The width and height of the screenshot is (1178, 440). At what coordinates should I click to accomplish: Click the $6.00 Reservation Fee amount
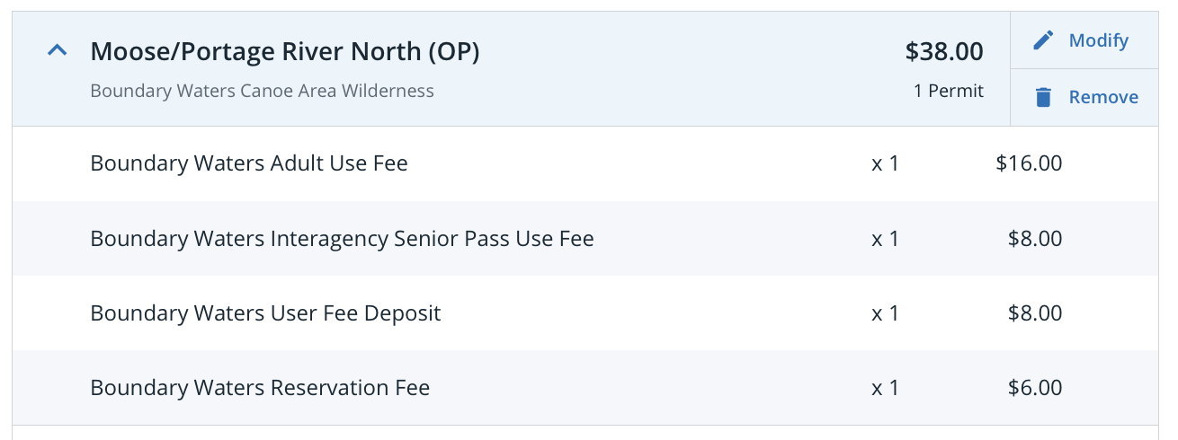tap(1035, 388)
